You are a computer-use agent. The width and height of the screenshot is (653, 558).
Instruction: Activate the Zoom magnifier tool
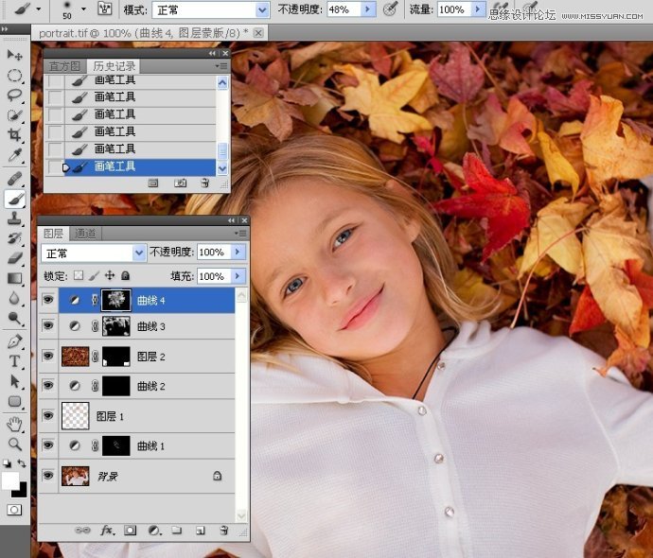15,444
